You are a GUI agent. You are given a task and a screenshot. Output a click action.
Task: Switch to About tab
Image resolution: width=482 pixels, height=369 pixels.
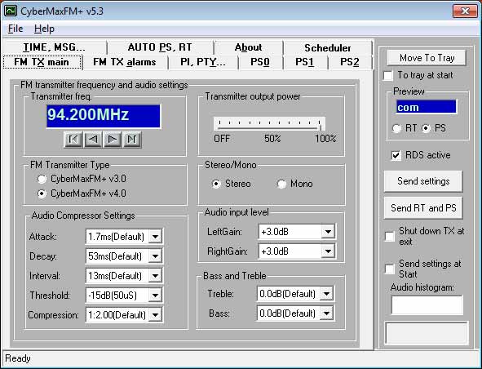tap(249, 47)
